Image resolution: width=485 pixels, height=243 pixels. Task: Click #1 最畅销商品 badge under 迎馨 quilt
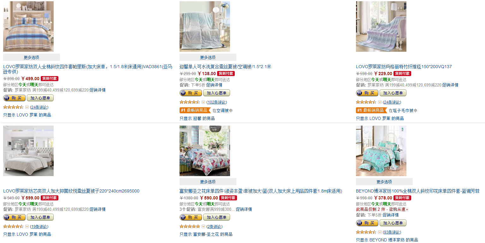pyautogui.click(x=195, y=110)
